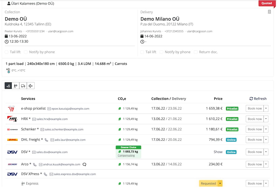Click the HRX carrier logo
Image resolution: width=277 pixels, height=189 pixels.
click(12, 119)
